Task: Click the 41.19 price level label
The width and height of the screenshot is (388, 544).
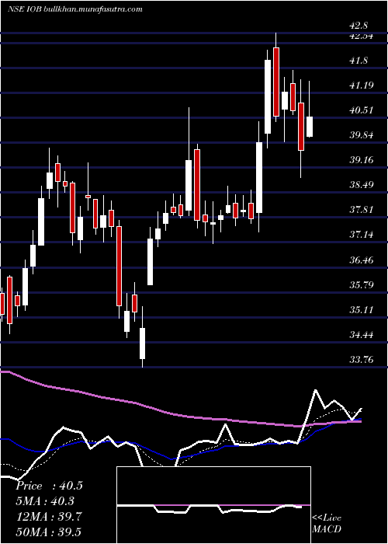Action: pyautogui.click(x=362, y=85)
